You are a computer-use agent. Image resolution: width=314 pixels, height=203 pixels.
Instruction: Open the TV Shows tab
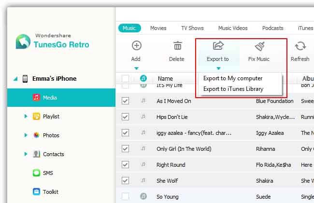[x=192, y=28]
